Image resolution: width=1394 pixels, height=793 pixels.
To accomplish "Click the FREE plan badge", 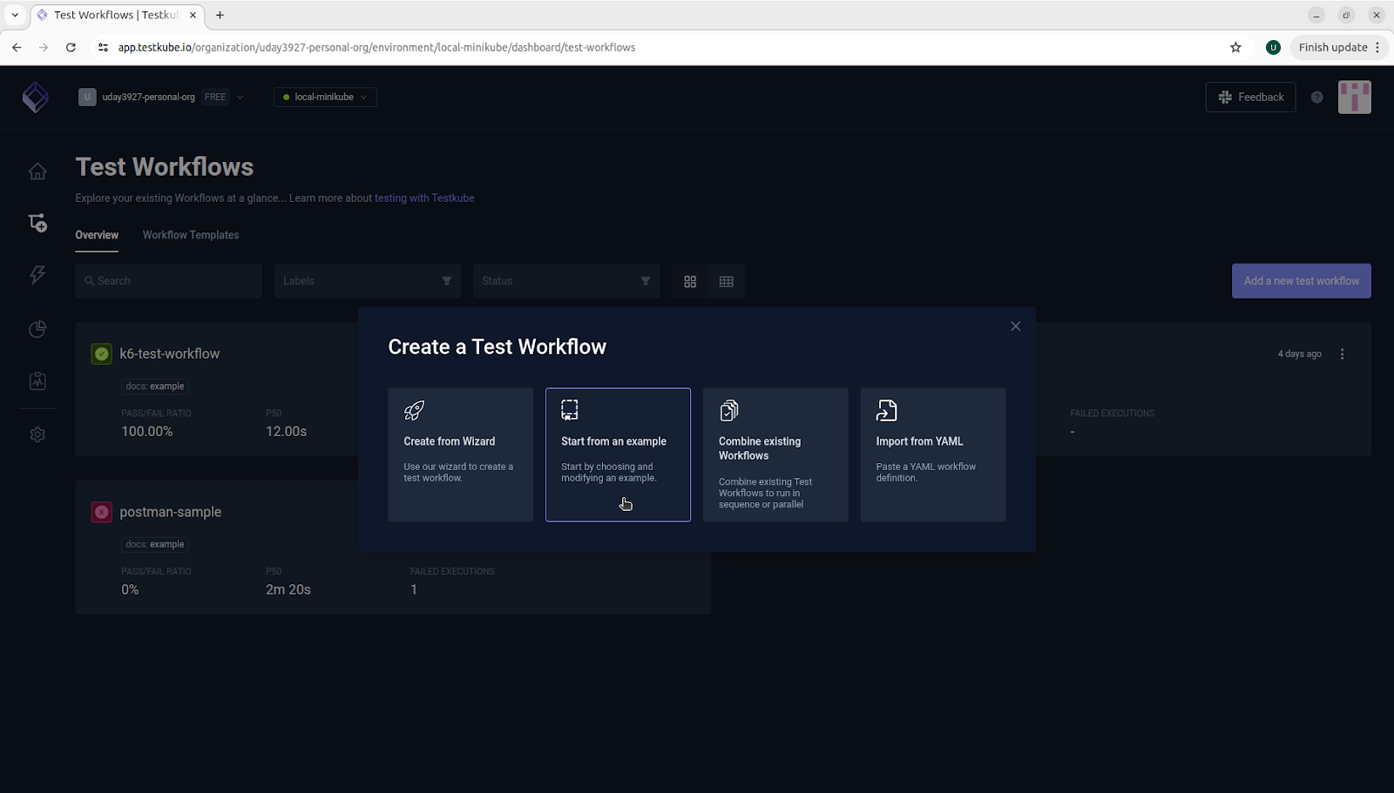I will point(215,97).
